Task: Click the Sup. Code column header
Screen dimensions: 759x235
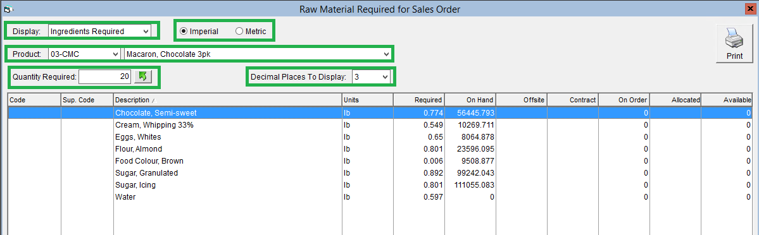Action: pyautogui.click(x=87, y=100)
